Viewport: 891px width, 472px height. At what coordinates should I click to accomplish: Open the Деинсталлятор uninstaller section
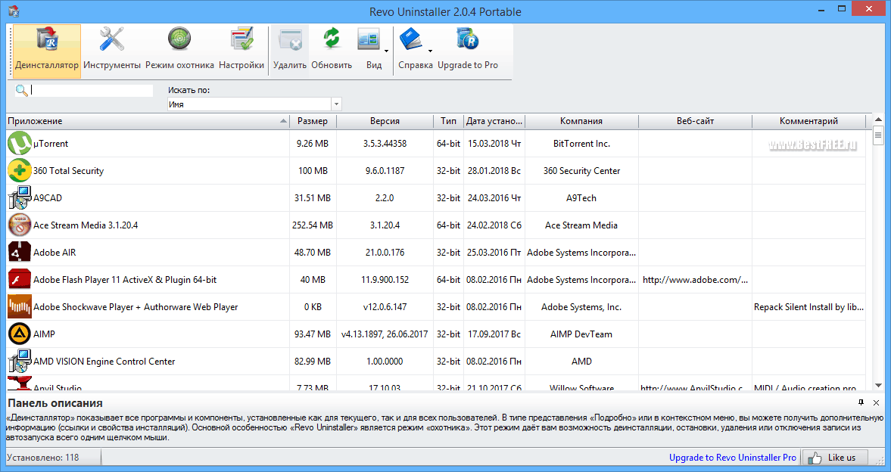pyautogui.click(x=47, y=51)
